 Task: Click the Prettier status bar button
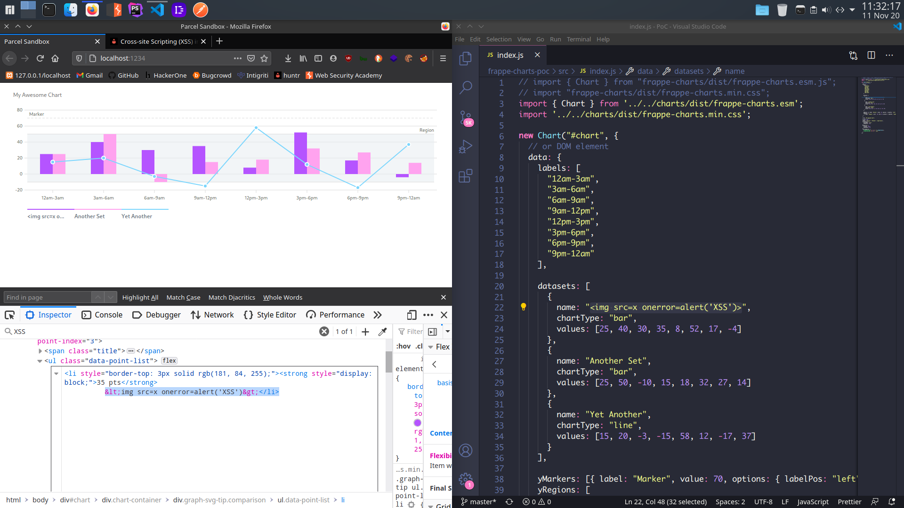[x=849, y=502]
